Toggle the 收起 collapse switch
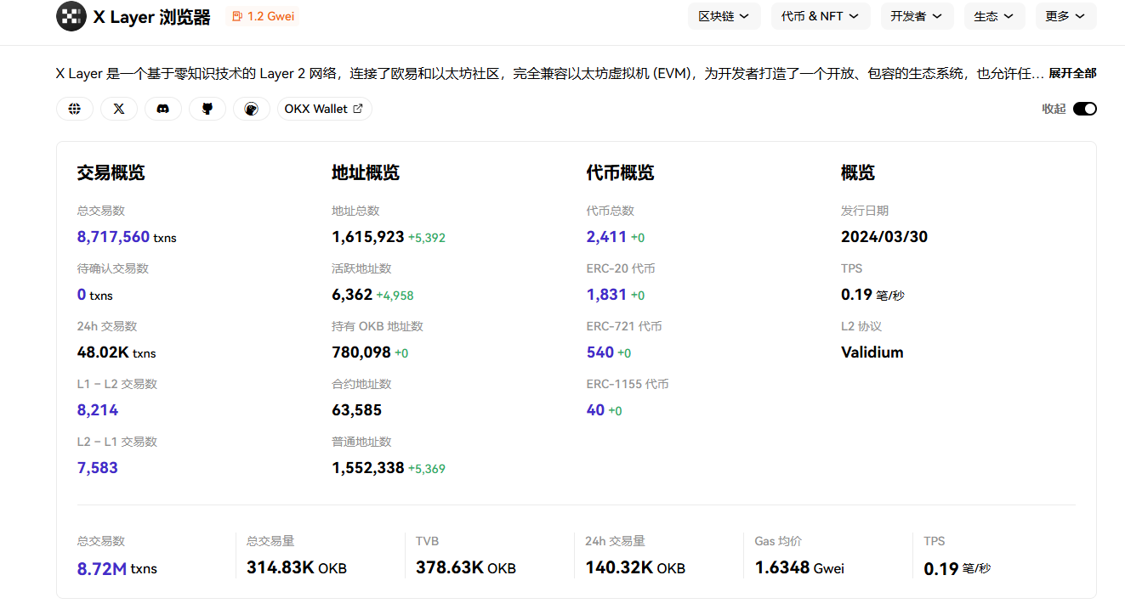1125x609 pixels. [x=1084, y=109]
